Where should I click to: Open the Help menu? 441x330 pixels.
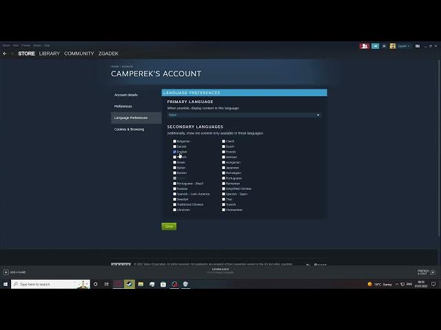tap(47, 45)
